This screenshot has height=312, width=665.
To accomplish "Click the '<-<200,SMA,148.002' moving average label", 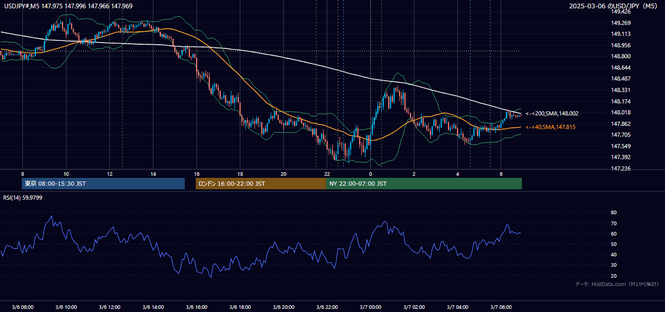I will click(x=552, y=113).
